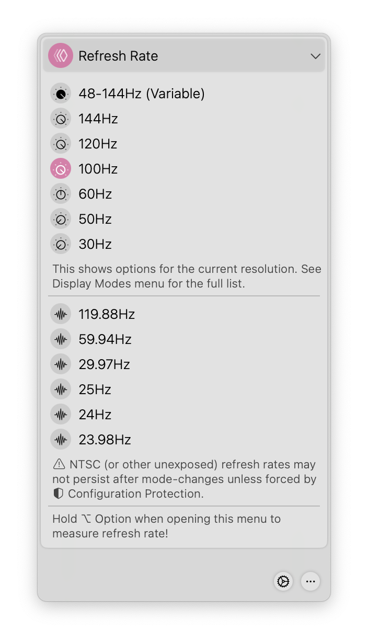Enable the 30Hz refresh rate option
368x643 pixels.
pos(95,244)
